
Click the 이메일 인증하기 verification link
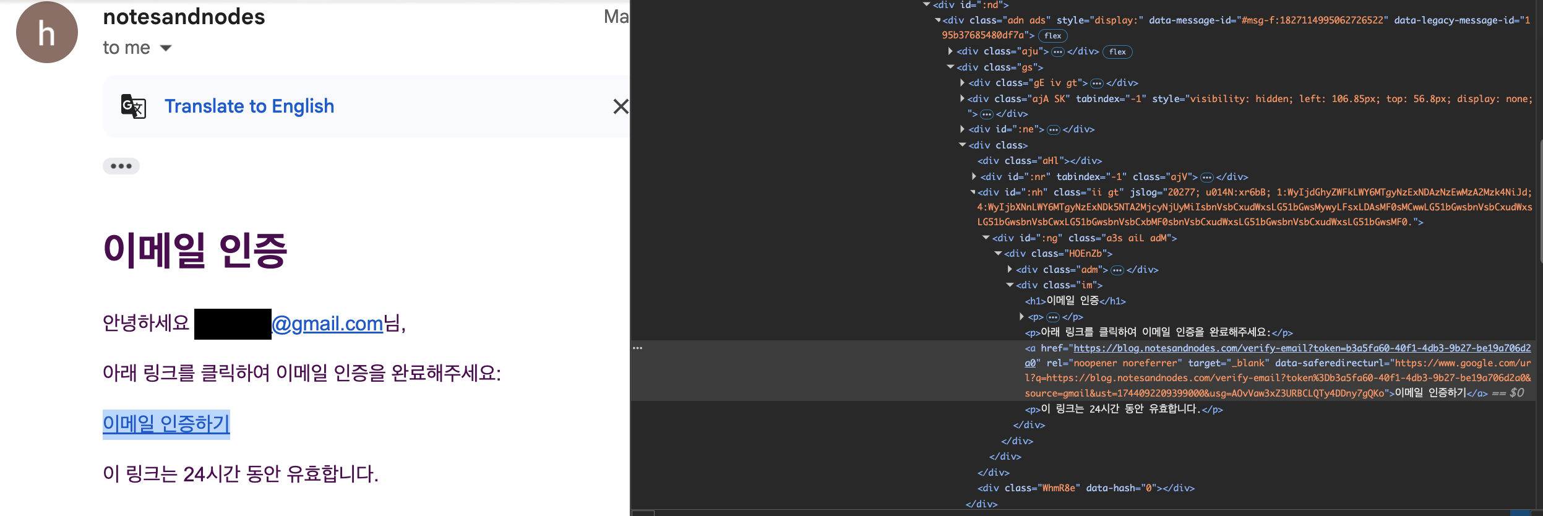[x=166, y=424]
